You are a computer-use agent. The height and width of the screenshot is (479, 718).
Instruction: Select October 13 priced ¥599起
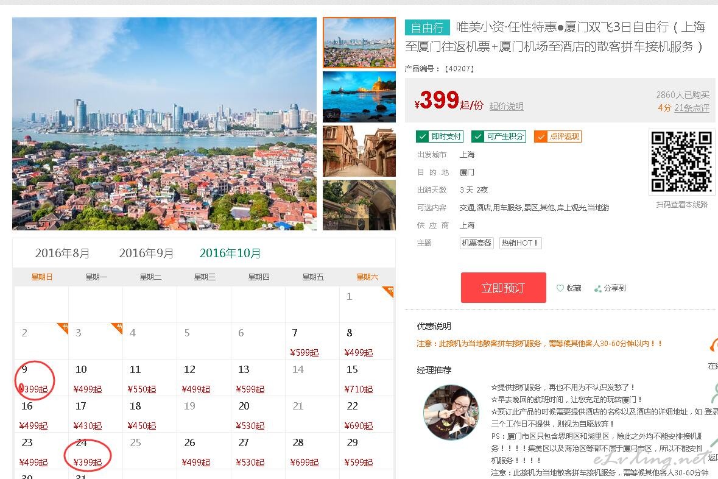click(258, 378)
